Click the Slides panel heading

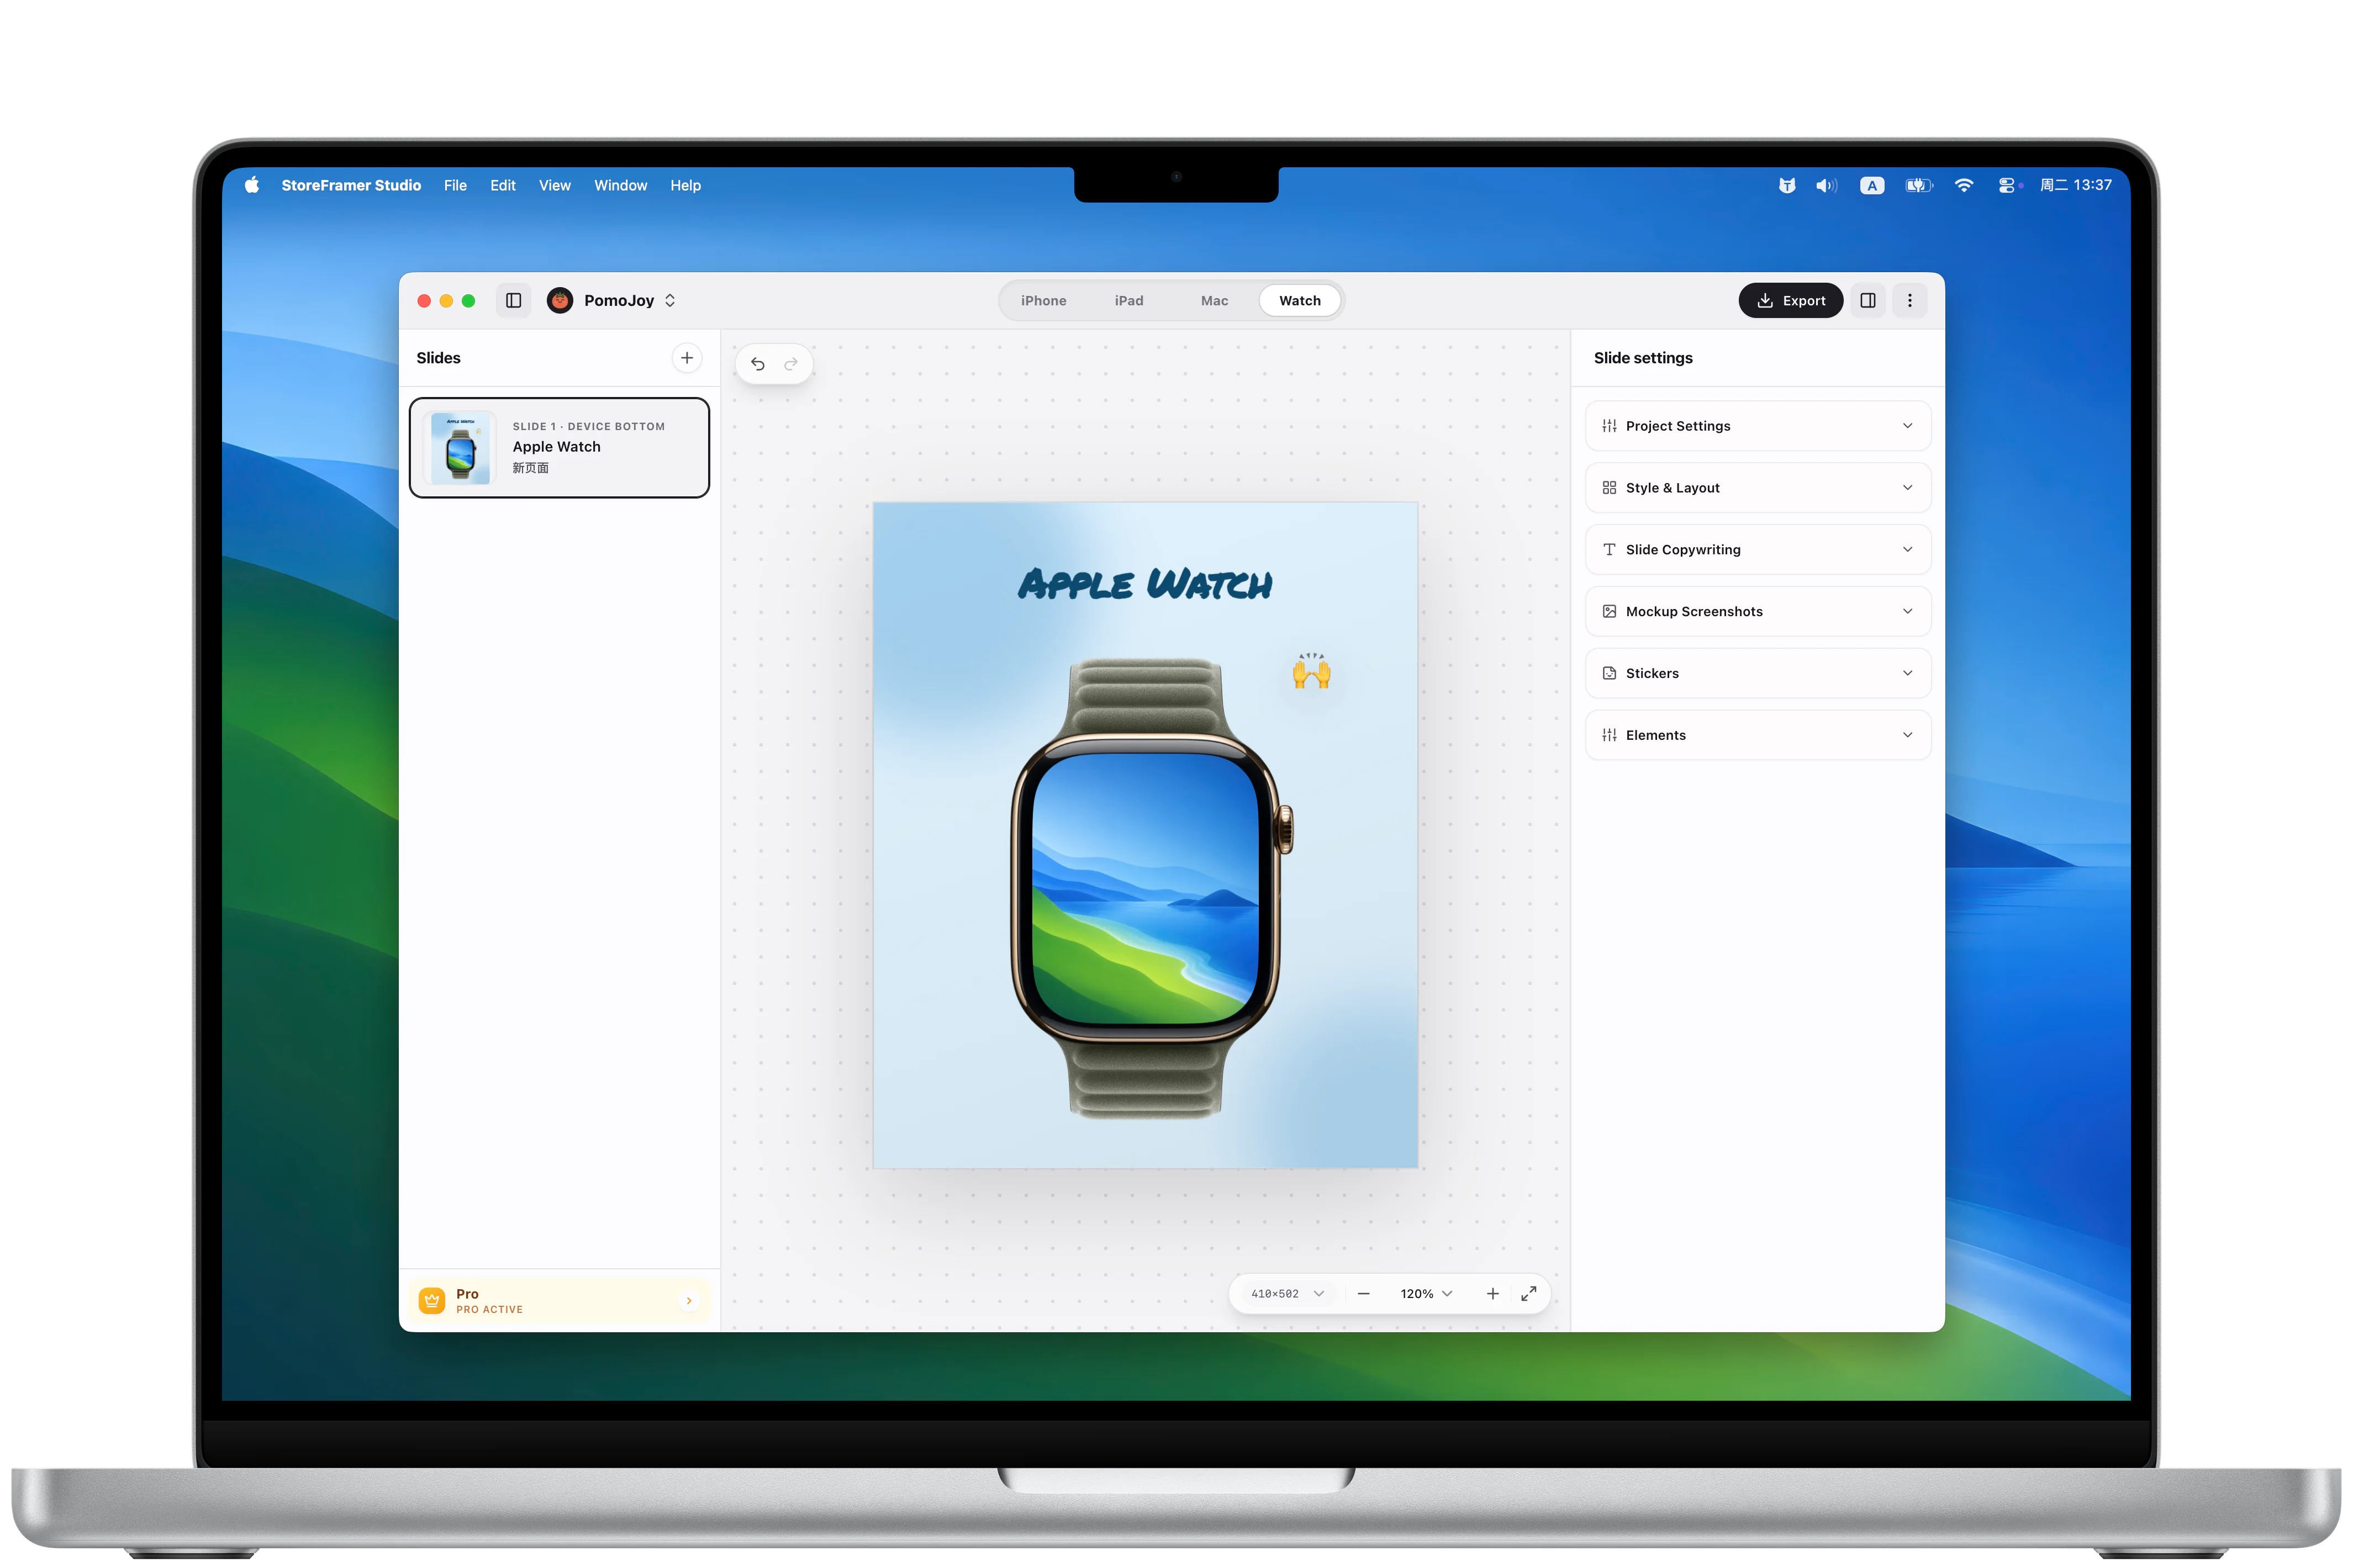pyautogui.click(x=438, y=358)
